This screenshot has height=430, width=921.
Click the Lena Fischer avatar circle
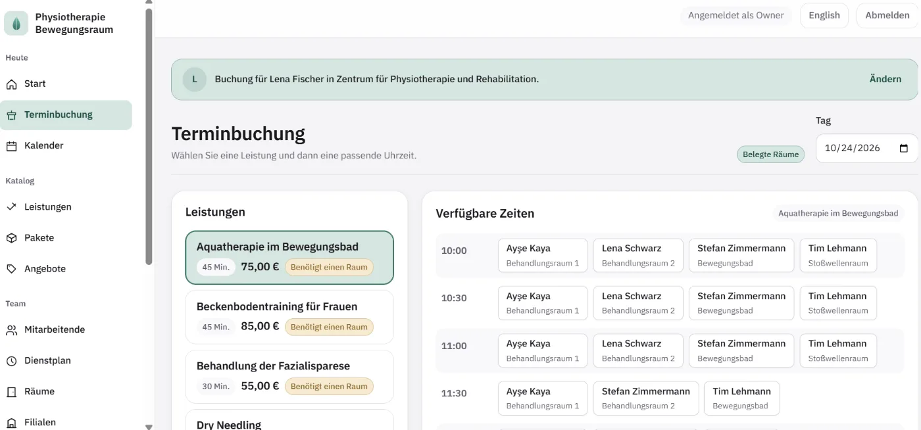[195, 79]
